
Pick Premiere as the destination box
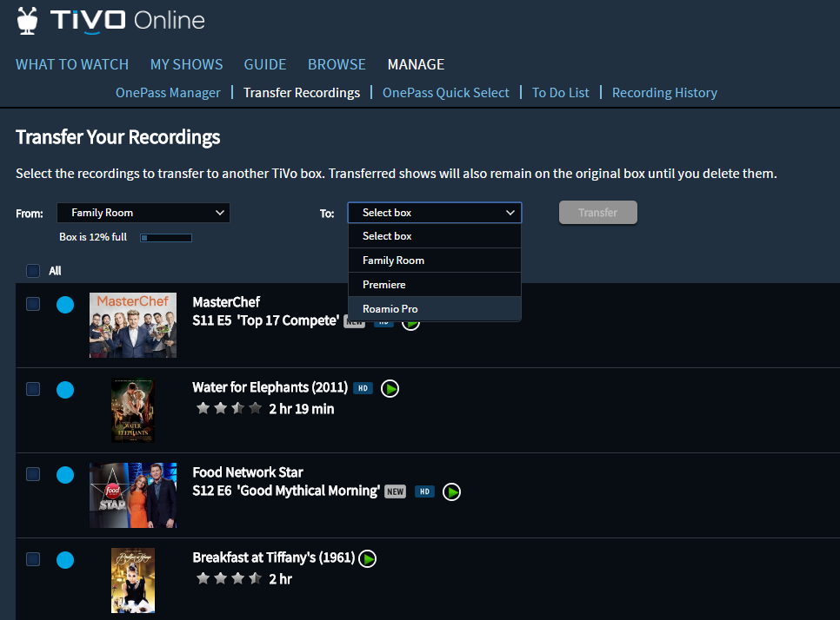pyautogui.click(x=435, y=285)
